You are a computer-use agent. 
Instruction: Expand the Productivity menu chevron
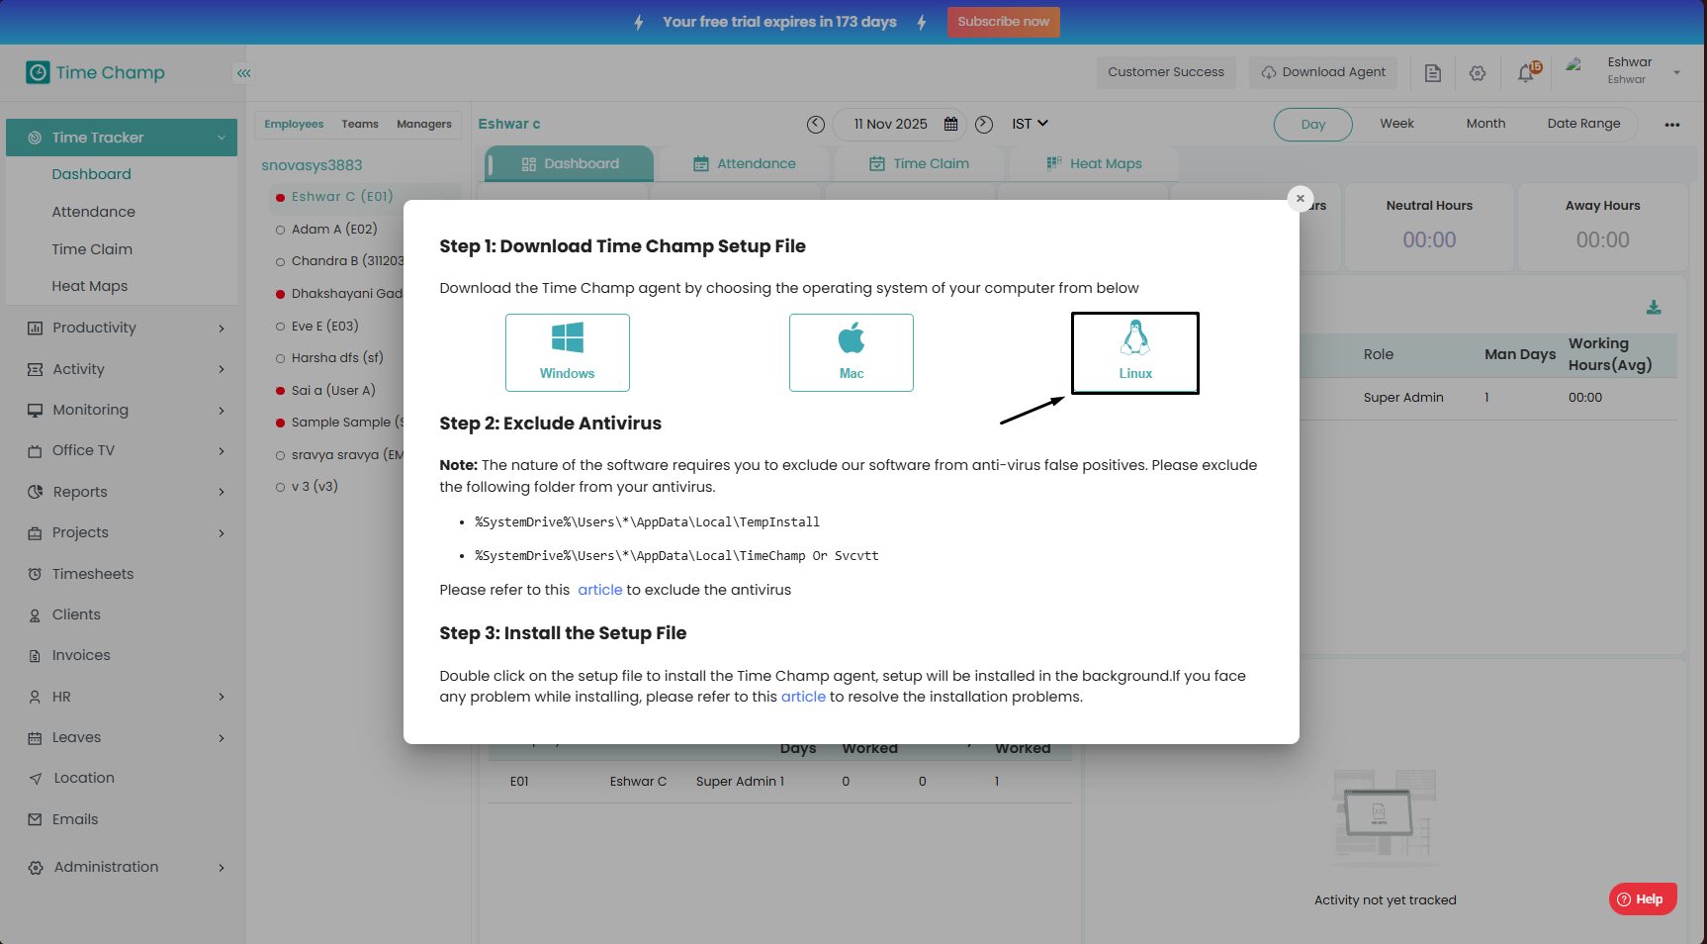coord(222,329)
